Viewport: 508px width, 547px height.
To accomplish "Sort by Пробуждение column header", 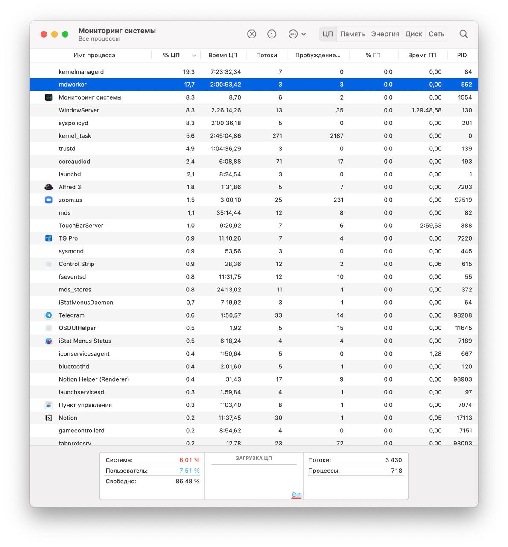I will click(x=318, y=55).
